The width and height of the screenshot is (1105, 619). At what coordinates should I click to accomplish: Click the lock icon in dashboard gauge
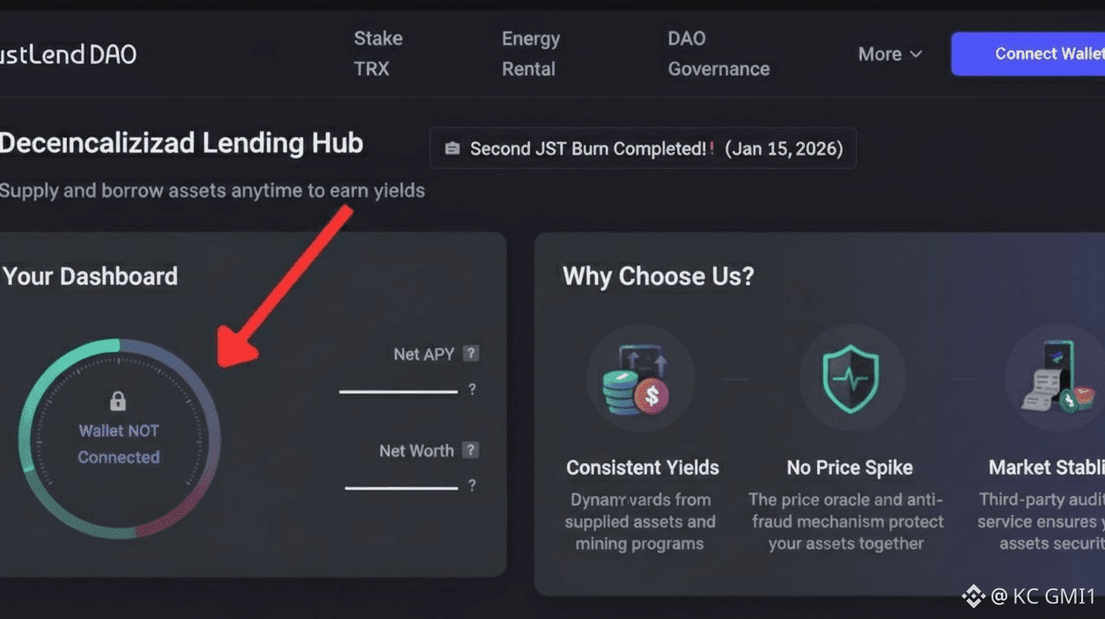click(x=118, y=402)
